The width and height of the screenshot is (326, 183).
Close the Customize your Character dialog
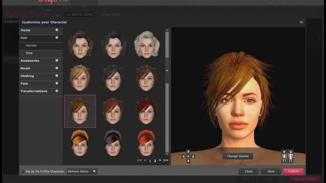[x=302, y=22]
